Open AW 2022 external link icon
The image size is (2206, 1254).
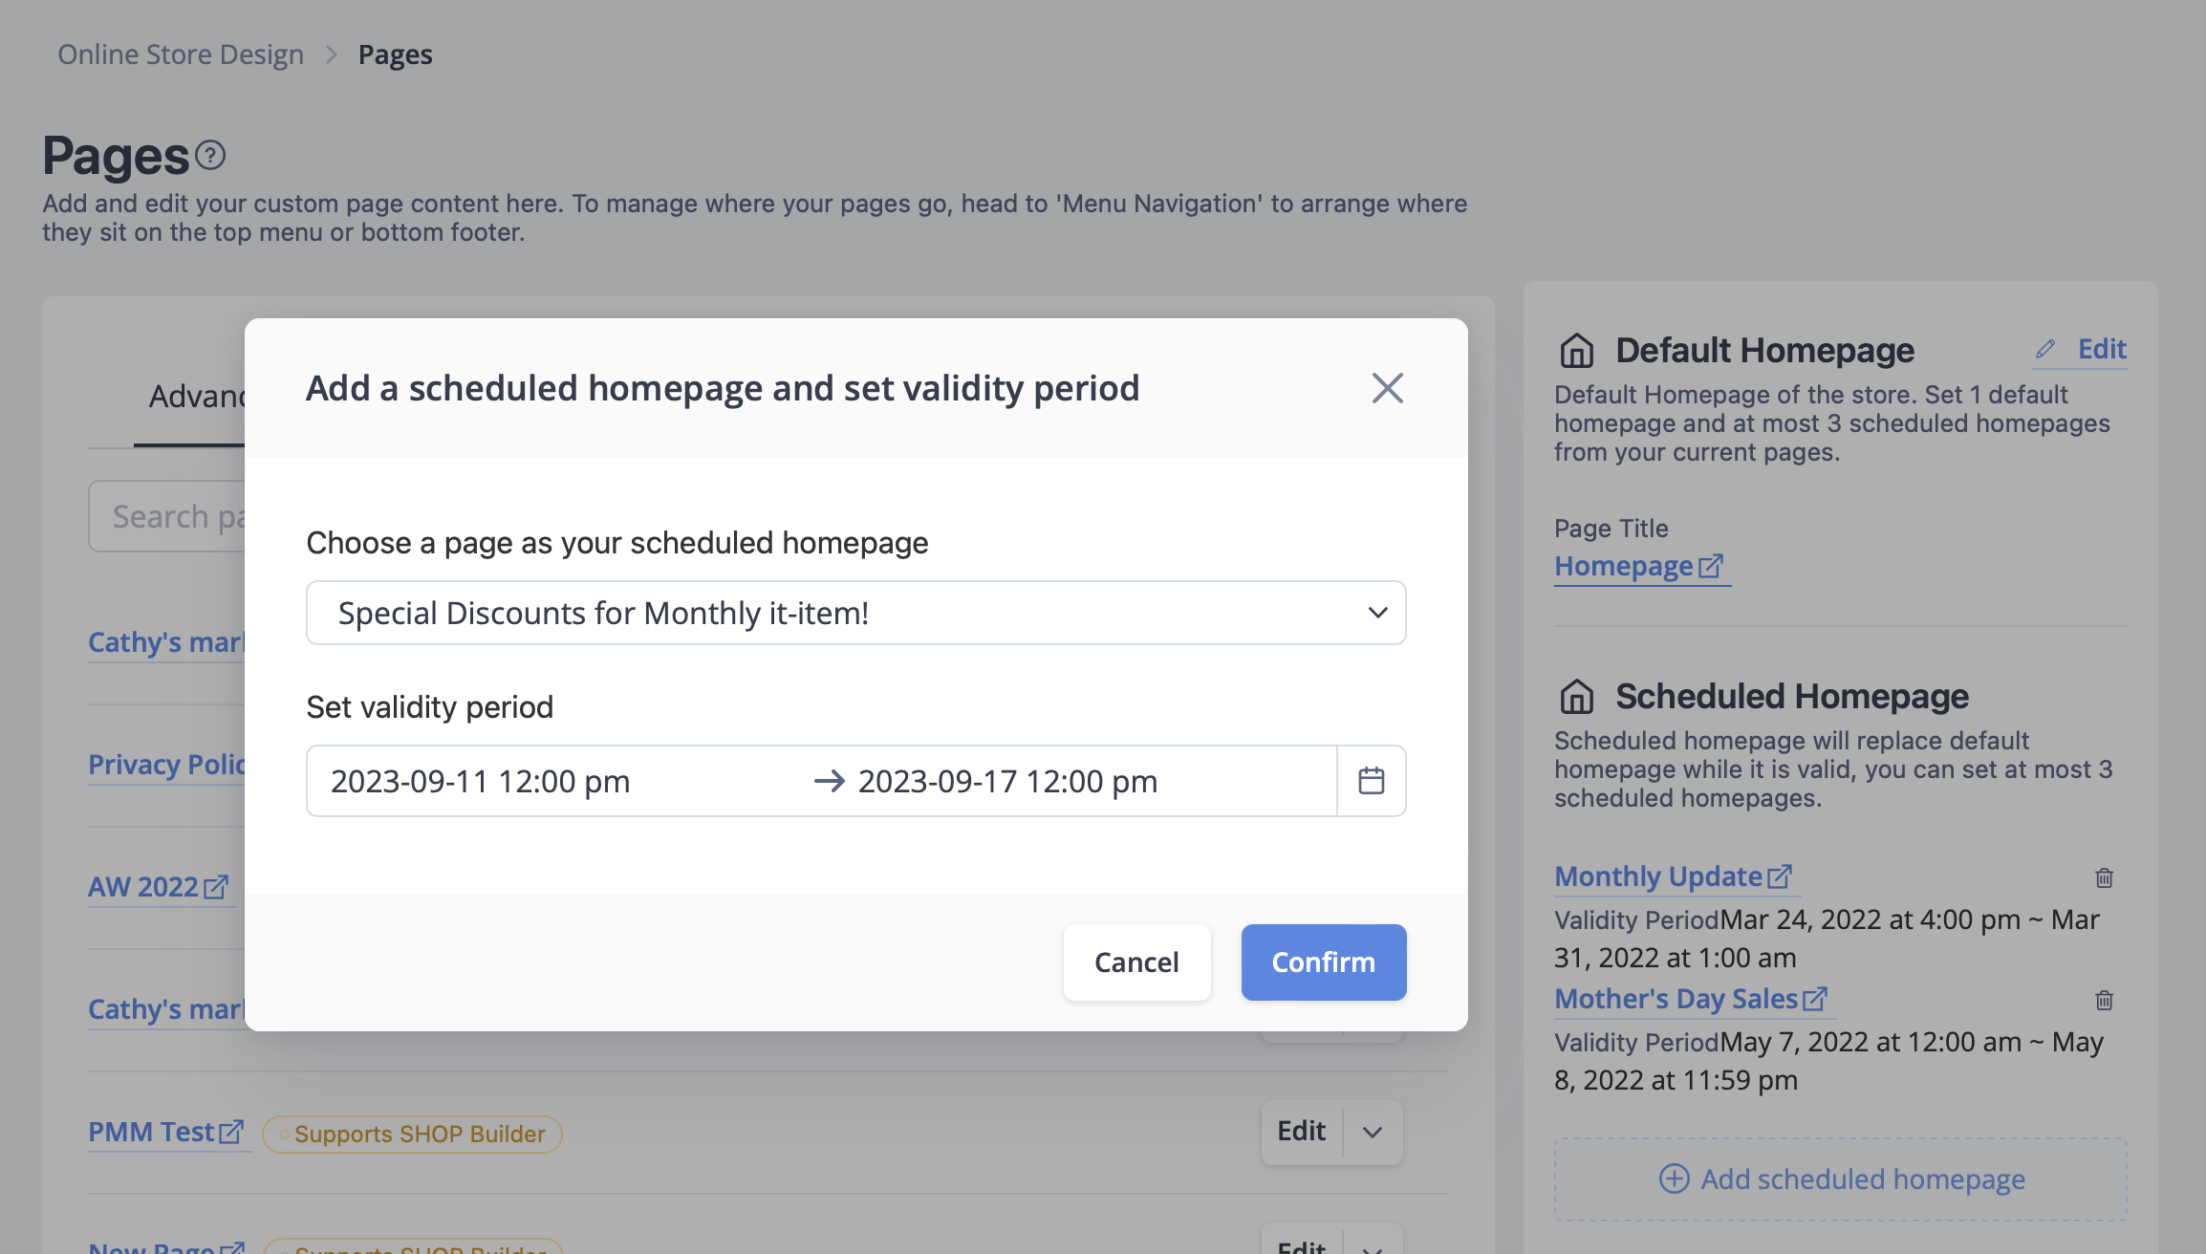tap(216, 887)
